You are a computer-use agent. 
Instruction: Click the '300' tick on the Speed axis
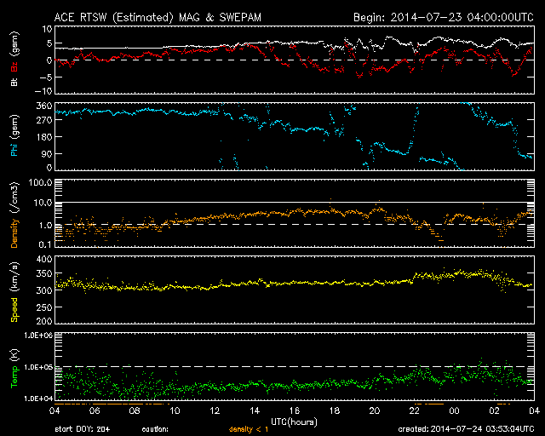click(44, 290)
